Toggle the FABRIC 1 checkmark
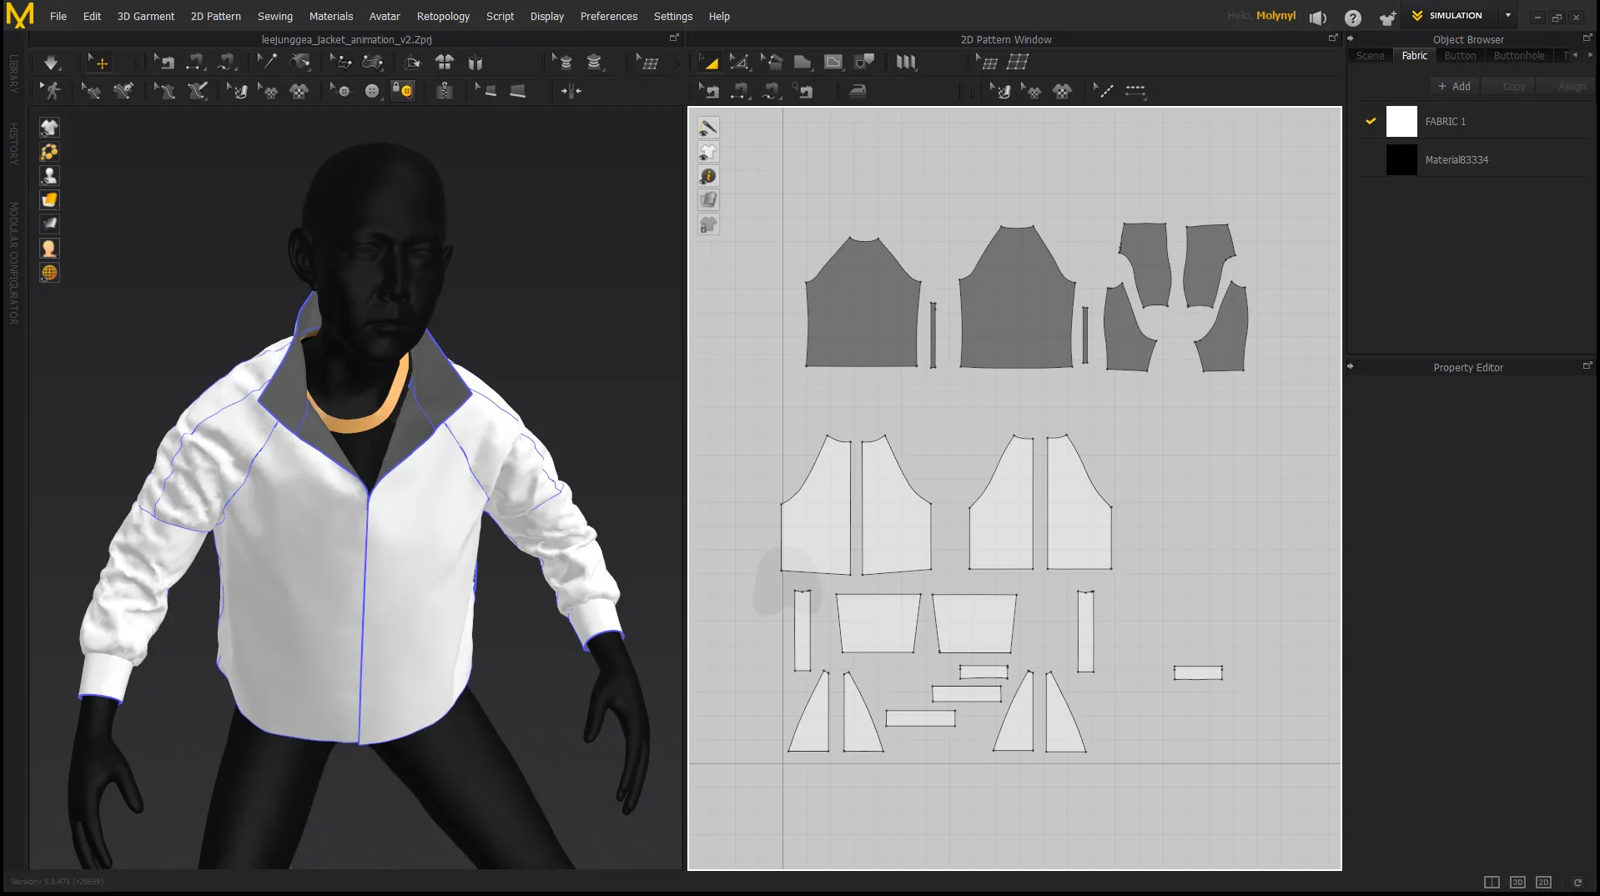 [x=1370, y=121]
